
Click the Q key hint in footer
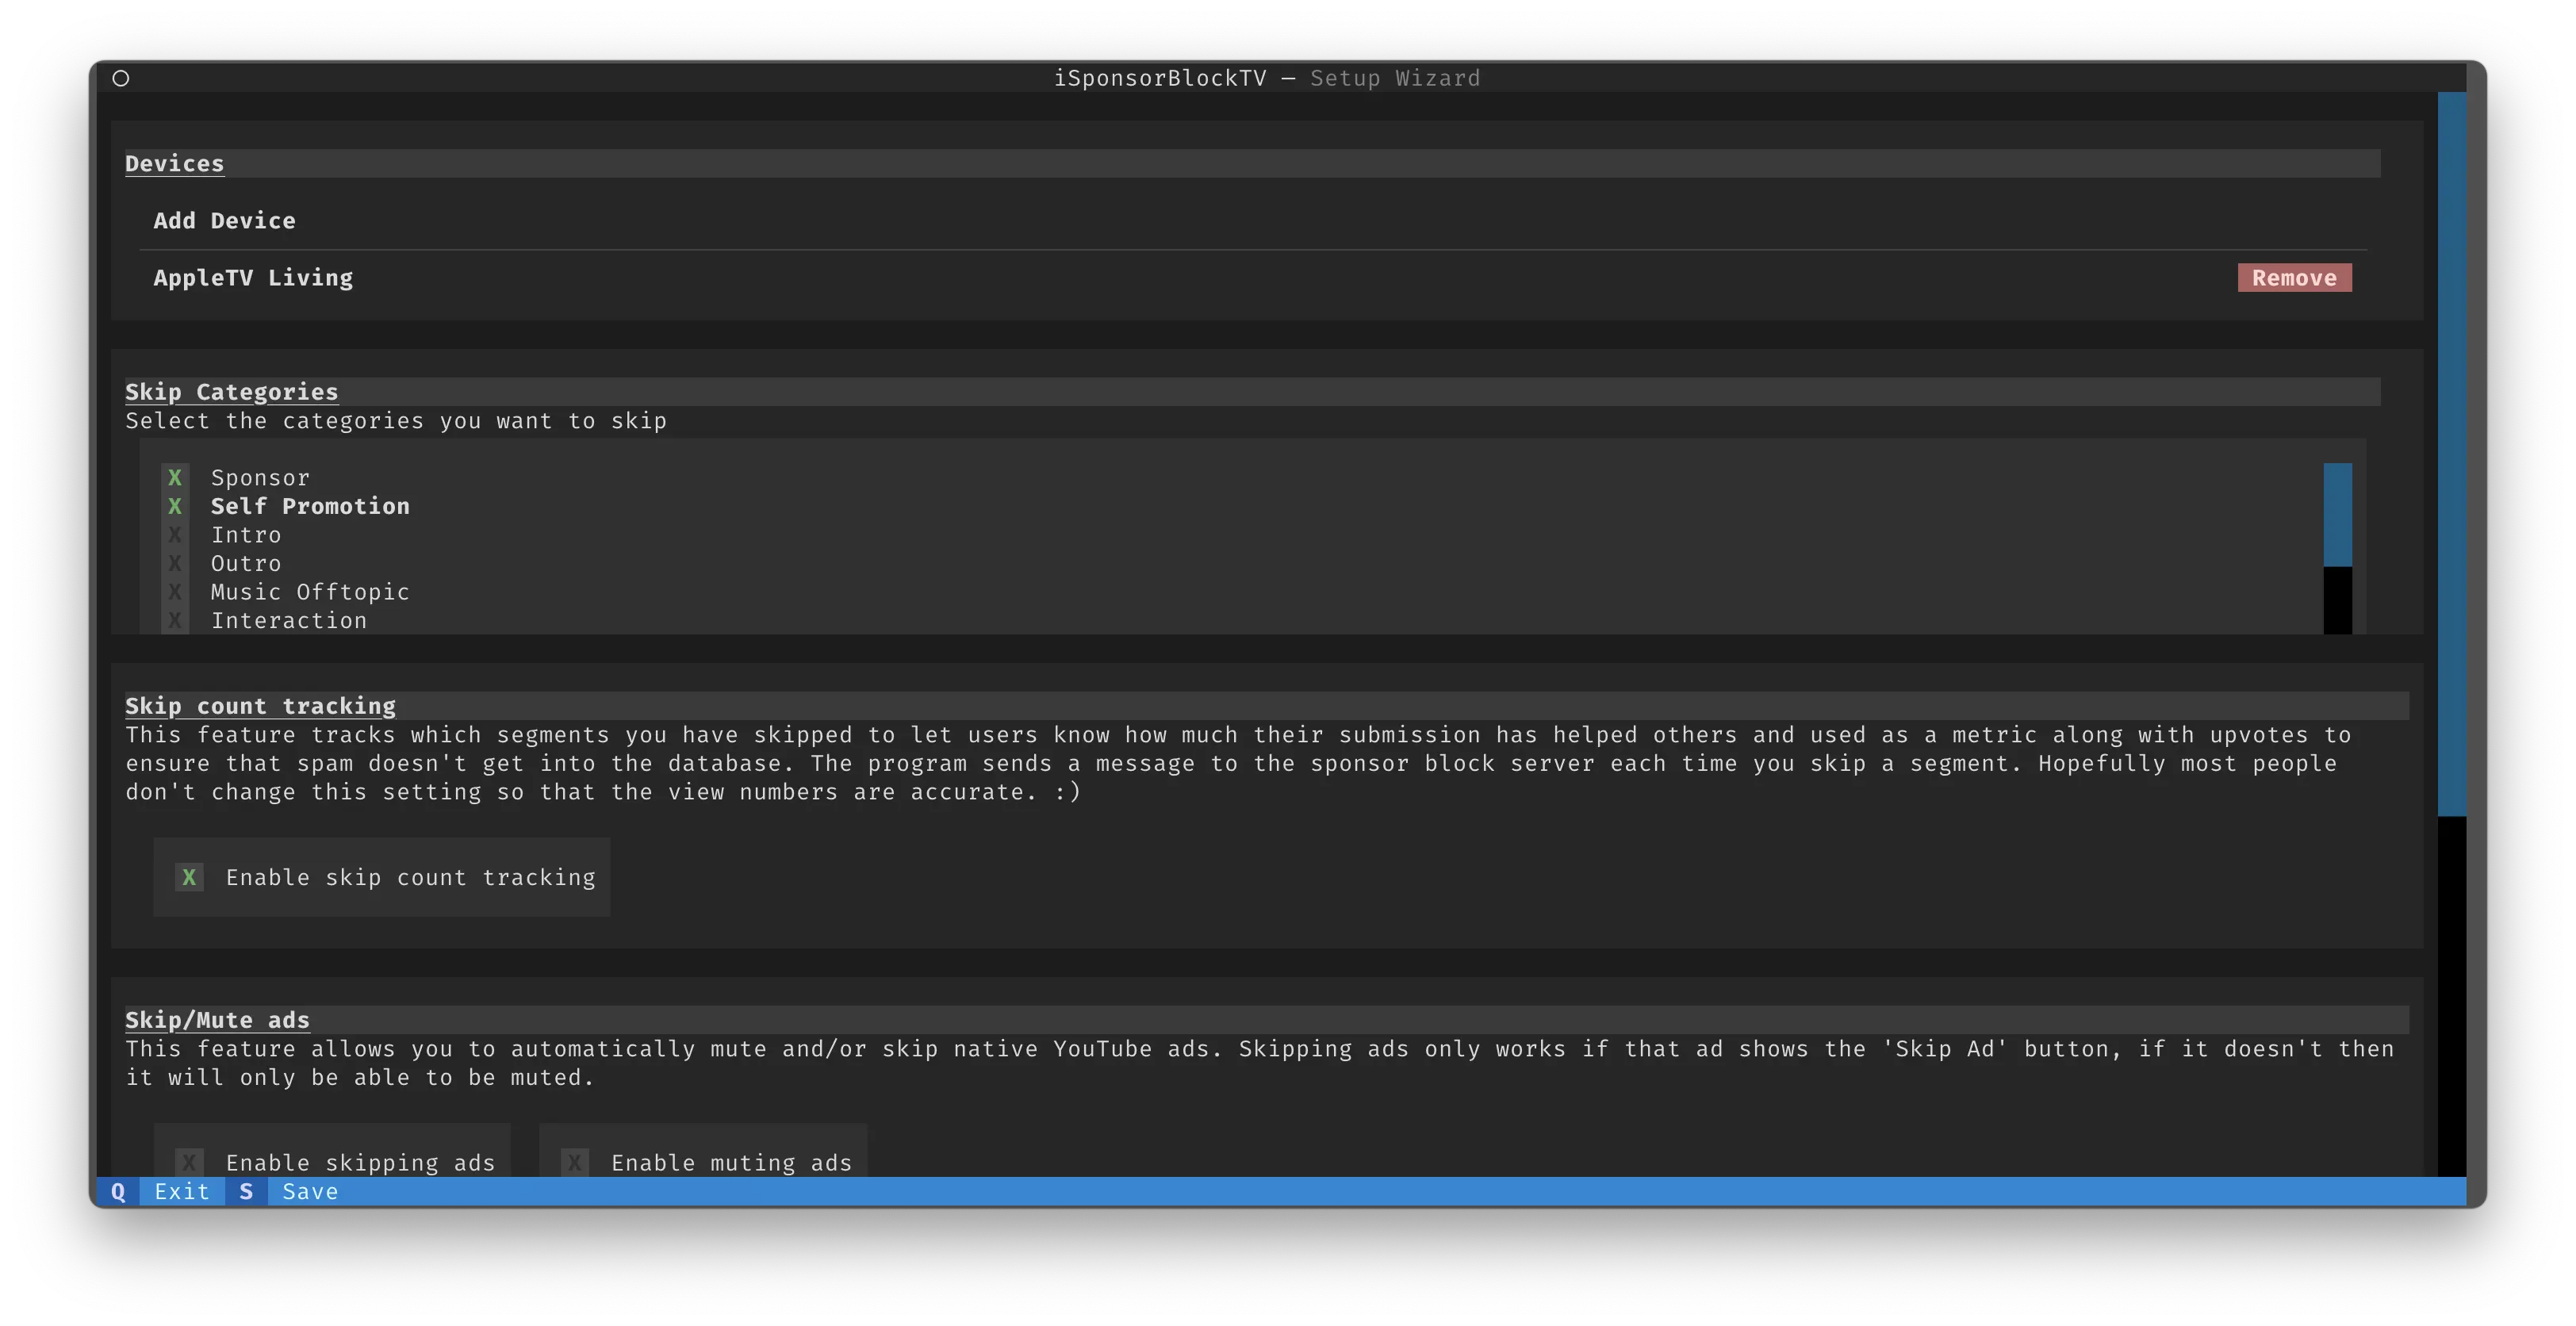[x=118, y=1191]
